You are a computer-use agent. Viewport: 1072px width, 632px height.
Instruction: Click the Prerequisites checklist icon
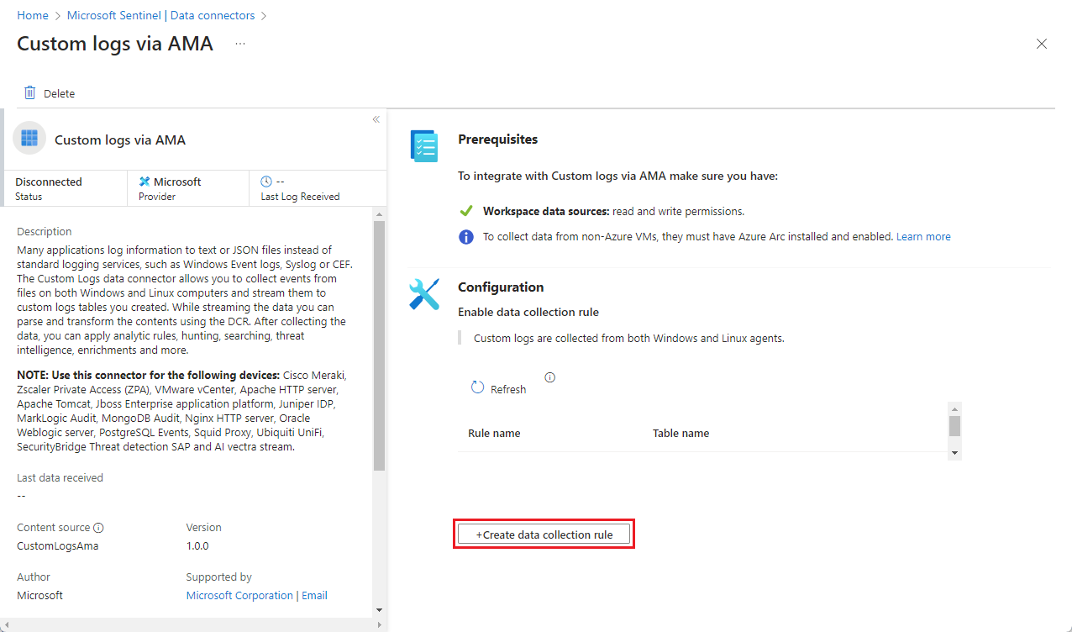tap(424, 145)
